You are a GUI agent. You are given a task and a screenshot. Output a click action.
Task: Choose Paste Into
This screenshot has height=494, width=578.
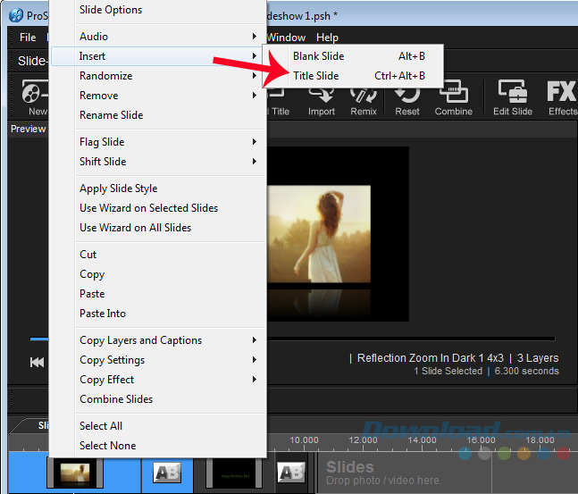click(158, 314)
